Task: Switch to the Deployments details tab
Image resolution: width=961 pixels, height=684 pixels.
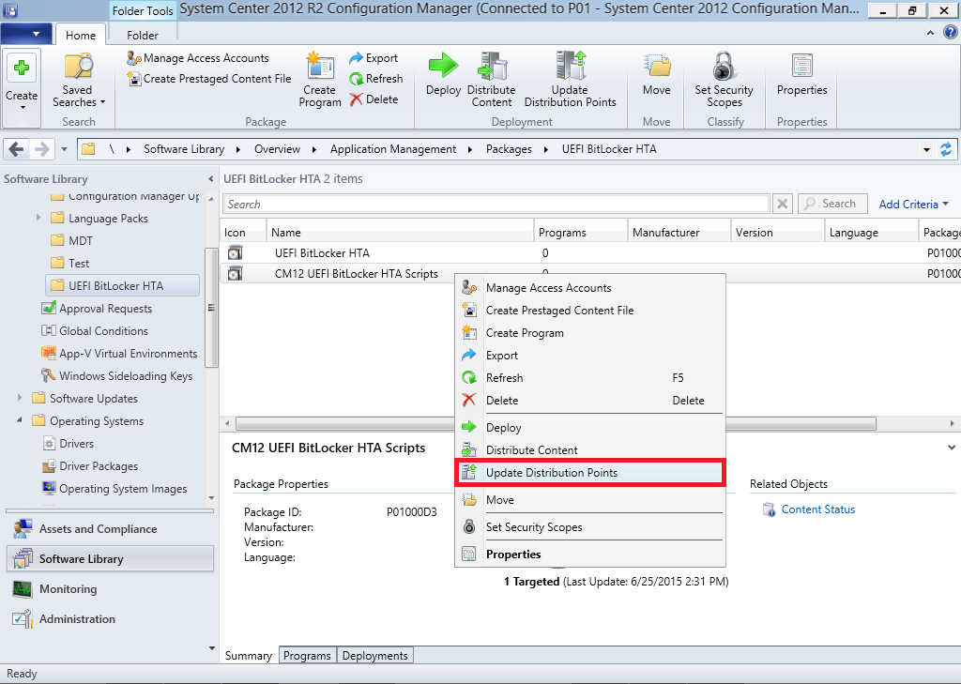Action: 375,655
